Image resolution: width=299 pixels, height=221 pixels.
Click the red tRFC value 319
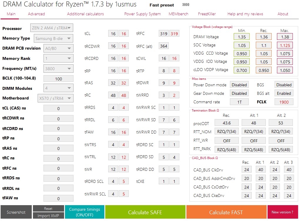coord(174,34)
